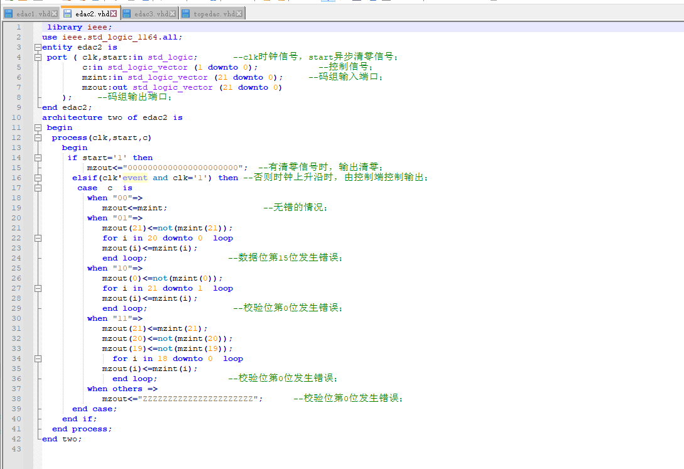Click the 'mzout(21)<=mzint(21);' assignment
Screen dimensions: 684x469
(x=155, y=328)
